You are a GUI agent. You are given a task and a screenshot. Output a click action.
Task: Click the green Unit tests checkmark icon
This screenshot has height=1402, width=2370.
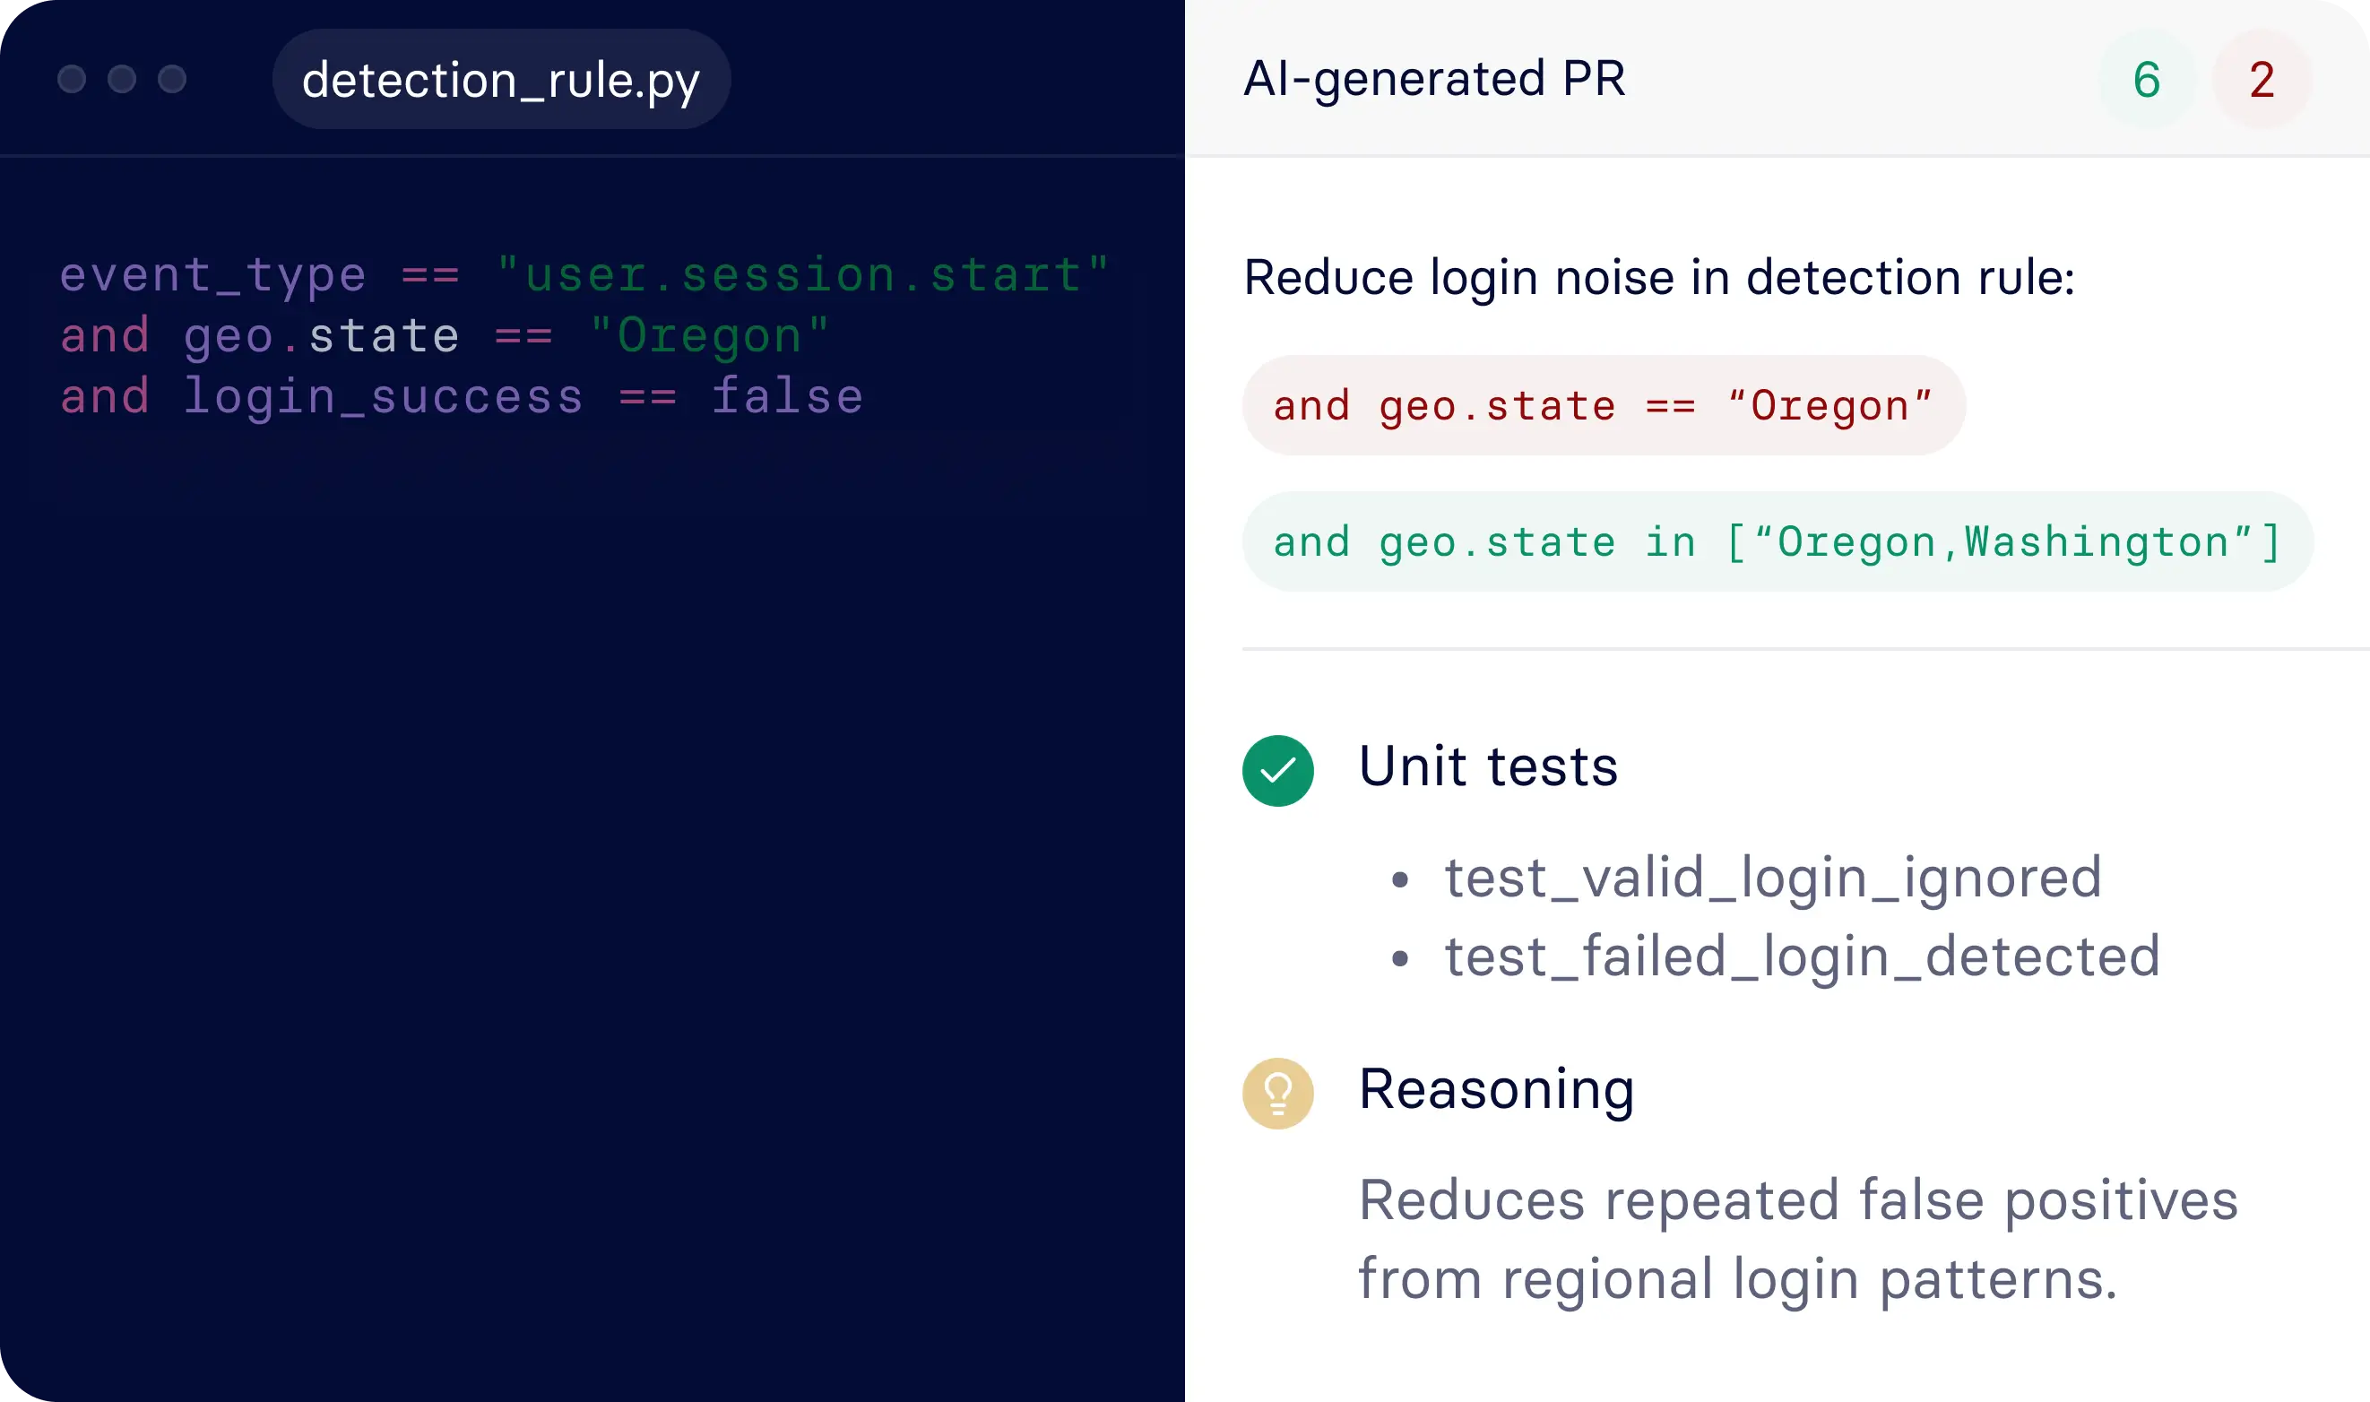point(1277,770)
